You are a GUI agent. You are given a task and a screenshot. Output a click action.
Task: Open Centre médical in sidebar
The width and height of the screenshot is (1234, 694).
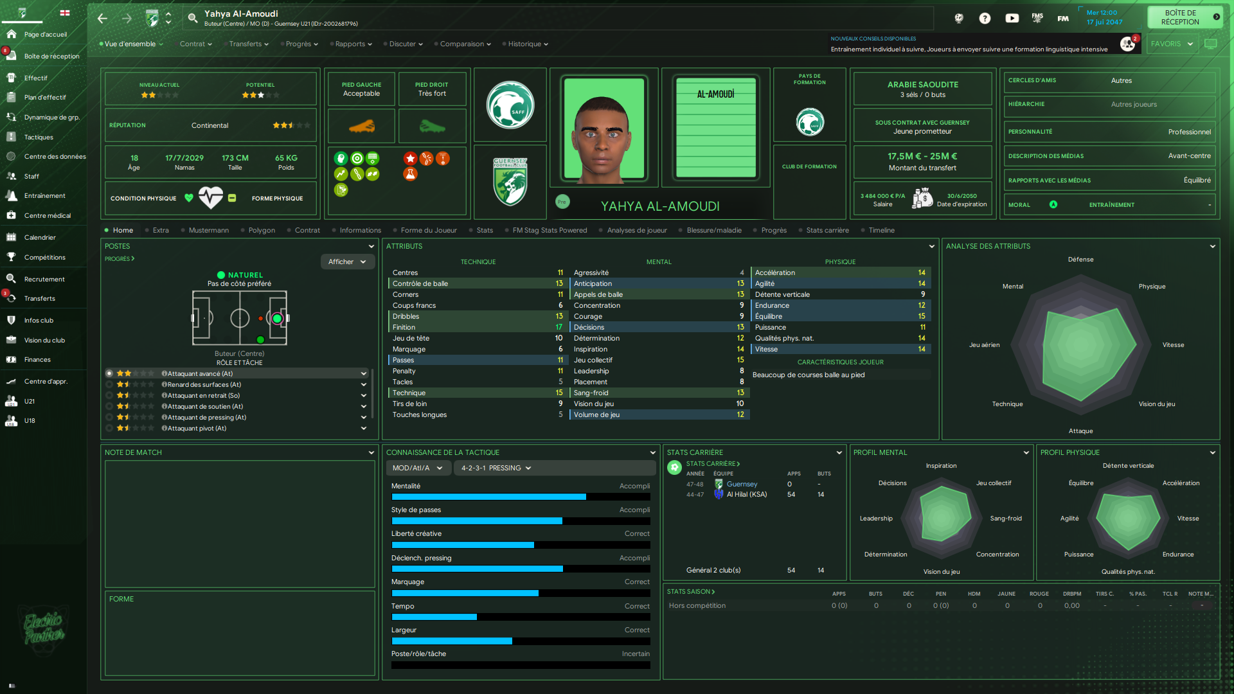point(47,215)
